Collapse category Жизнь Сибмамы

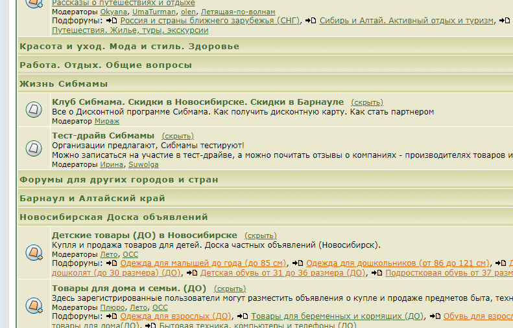tap(64, 84)
